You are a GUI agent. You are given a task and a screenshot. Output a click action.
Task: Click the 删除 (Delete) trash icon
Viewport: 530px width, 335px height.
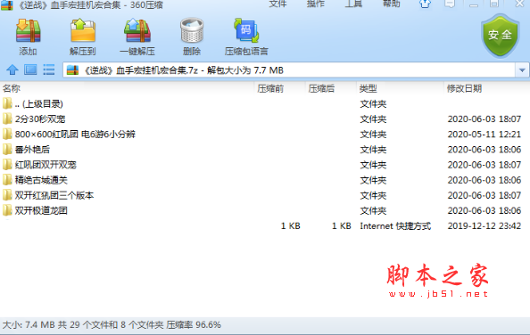click(x=192, y=31)
